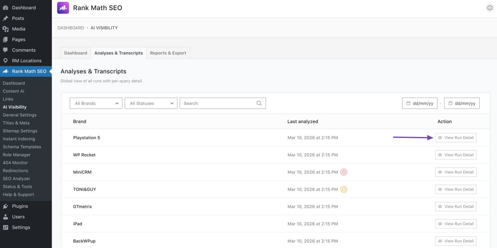
Task: Open Redirections submenu item
Action: pos(15,171)
